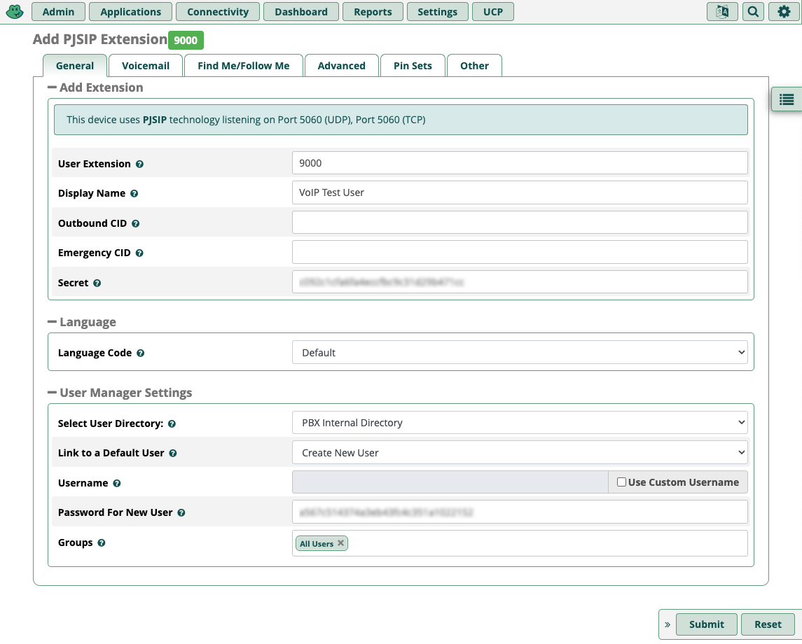
Task: Open the Reports menu
Action: [x=373, y=12]
